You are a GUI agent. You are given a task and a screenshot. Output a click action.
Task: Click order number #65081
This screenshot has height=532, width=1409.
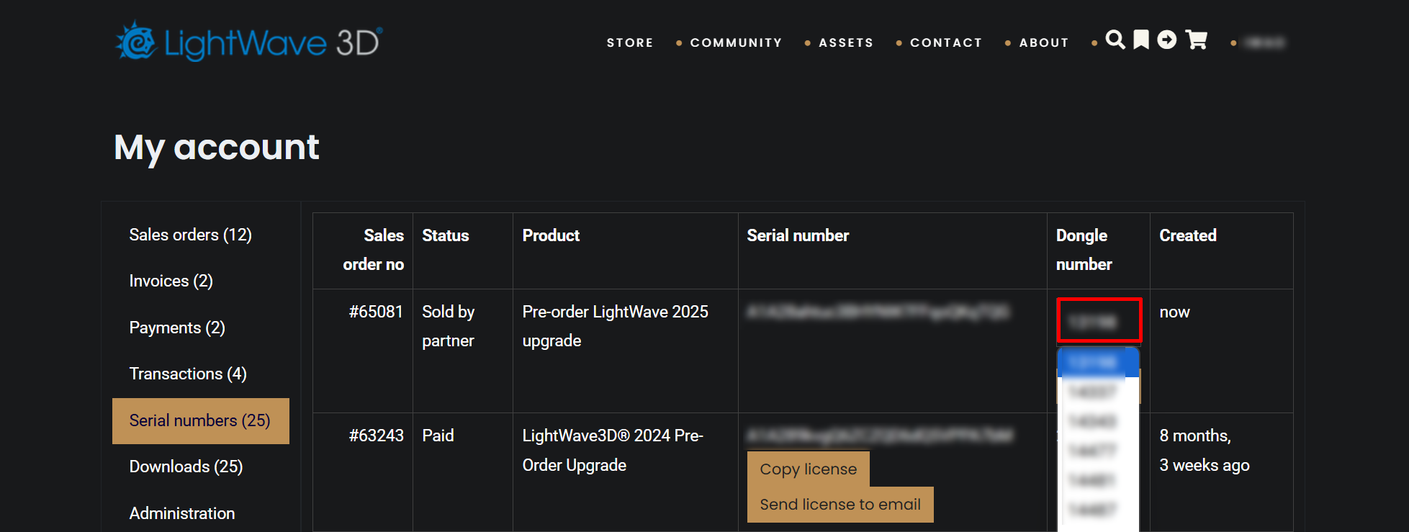pyautogui.click(x=376, y=312)
